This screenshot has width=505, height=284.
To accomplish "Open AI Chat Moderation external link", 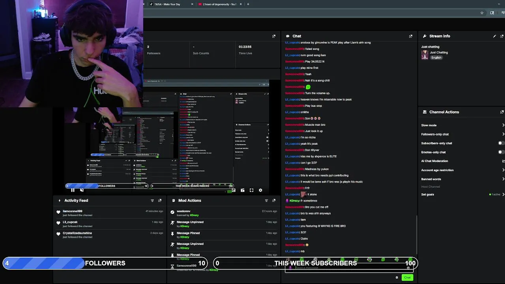I will (503, 161).
